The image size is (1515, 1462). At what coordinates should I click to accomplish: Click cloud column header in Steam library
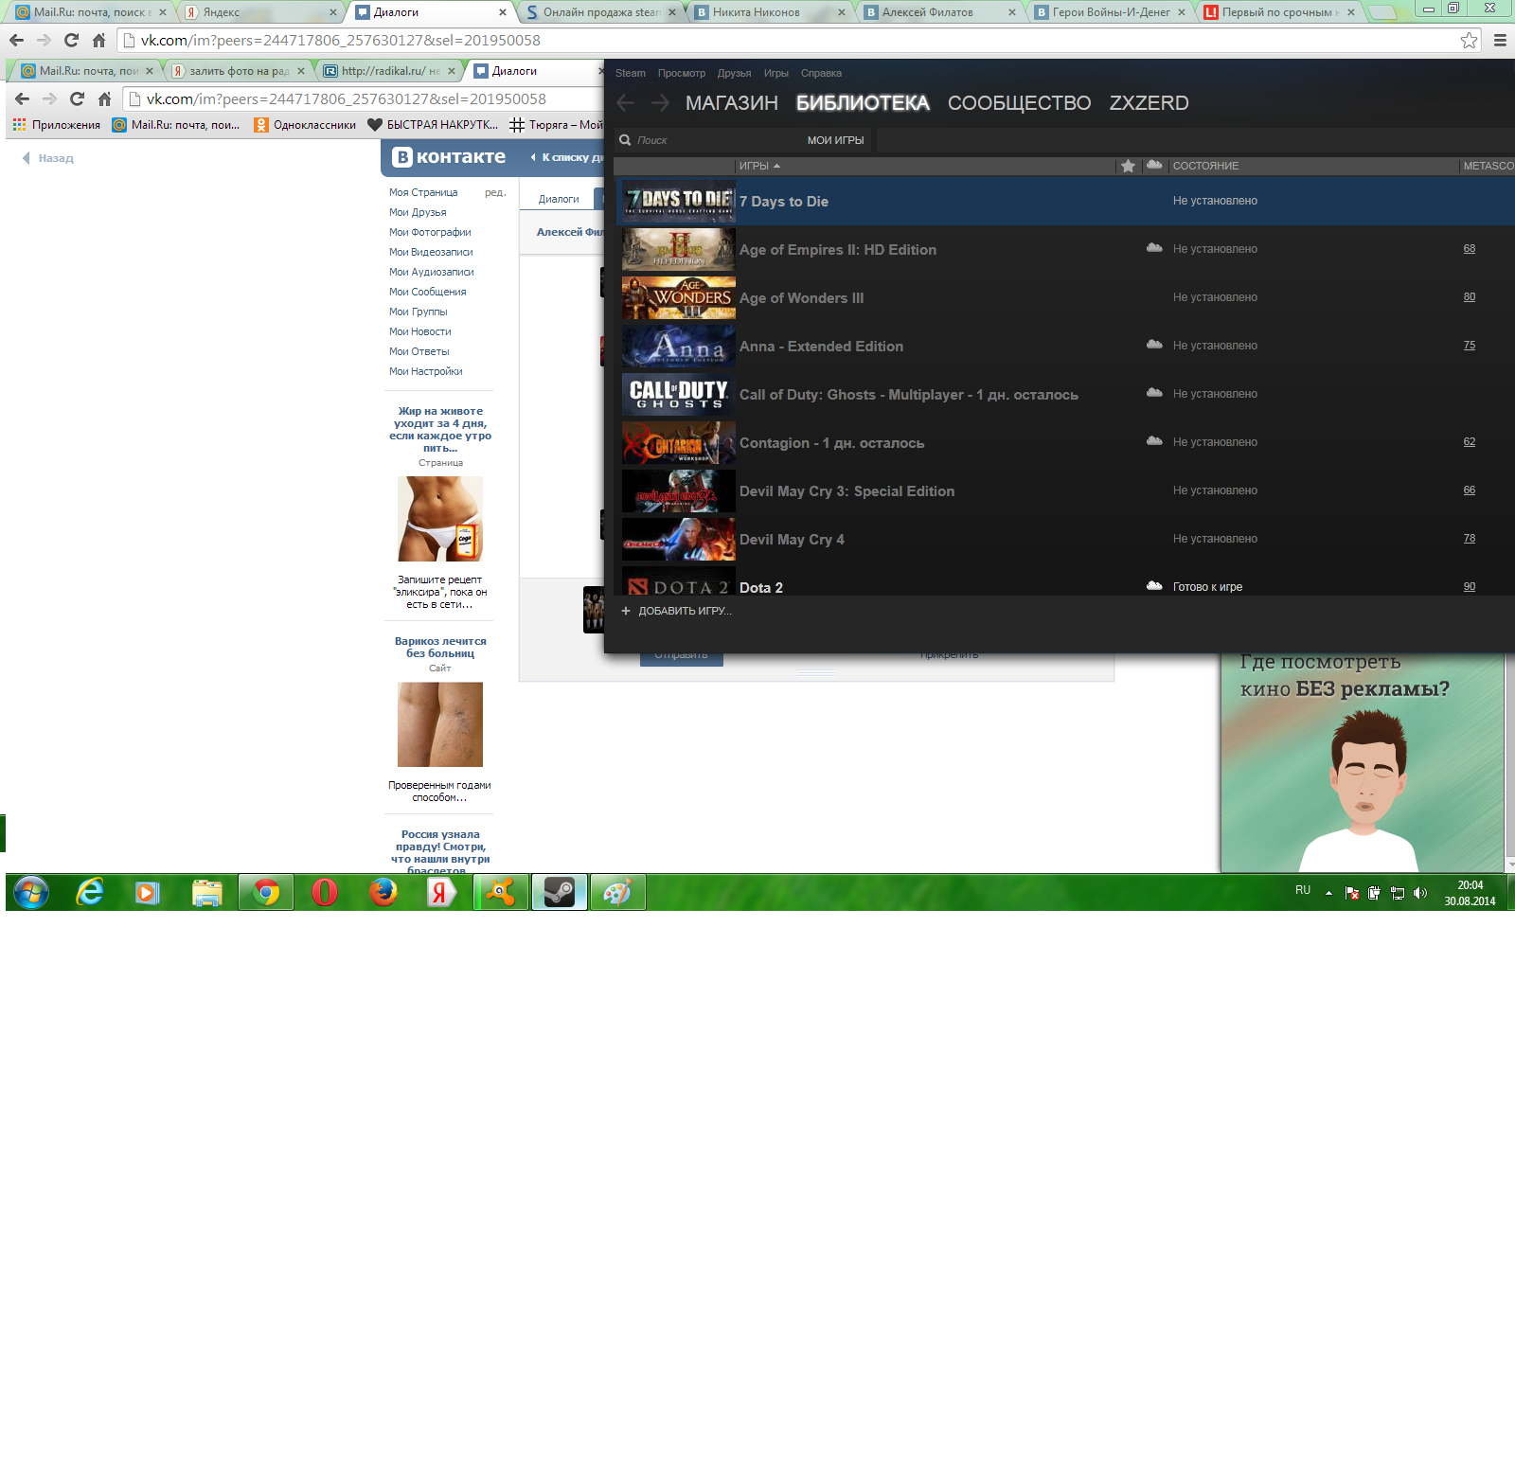[x=1154, y=165]
